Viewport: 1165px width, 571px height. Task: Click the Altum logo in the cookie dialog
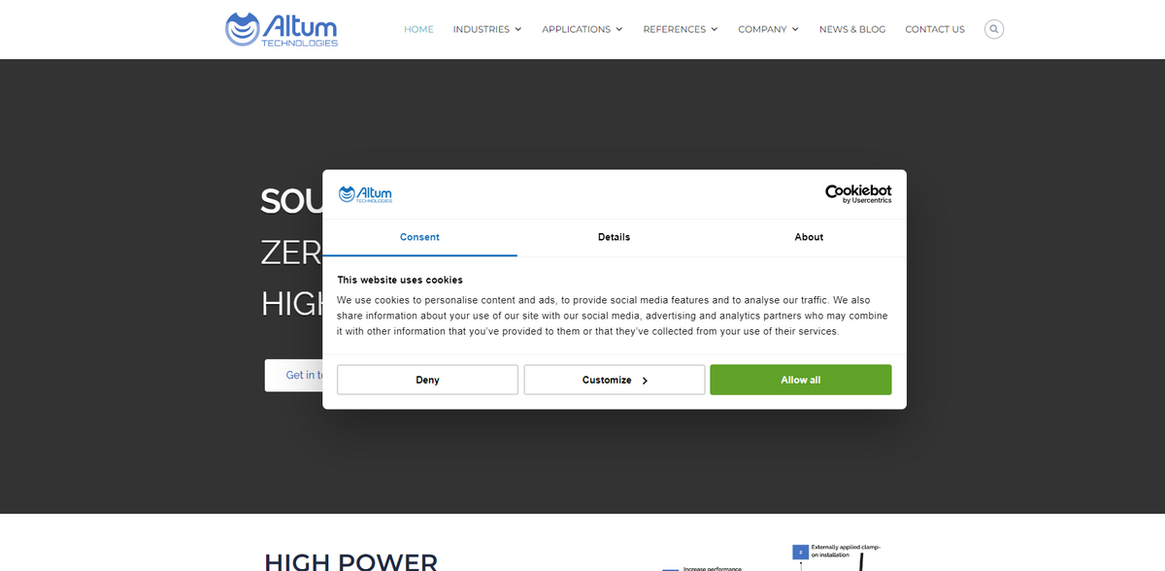[x=365, y=194]
